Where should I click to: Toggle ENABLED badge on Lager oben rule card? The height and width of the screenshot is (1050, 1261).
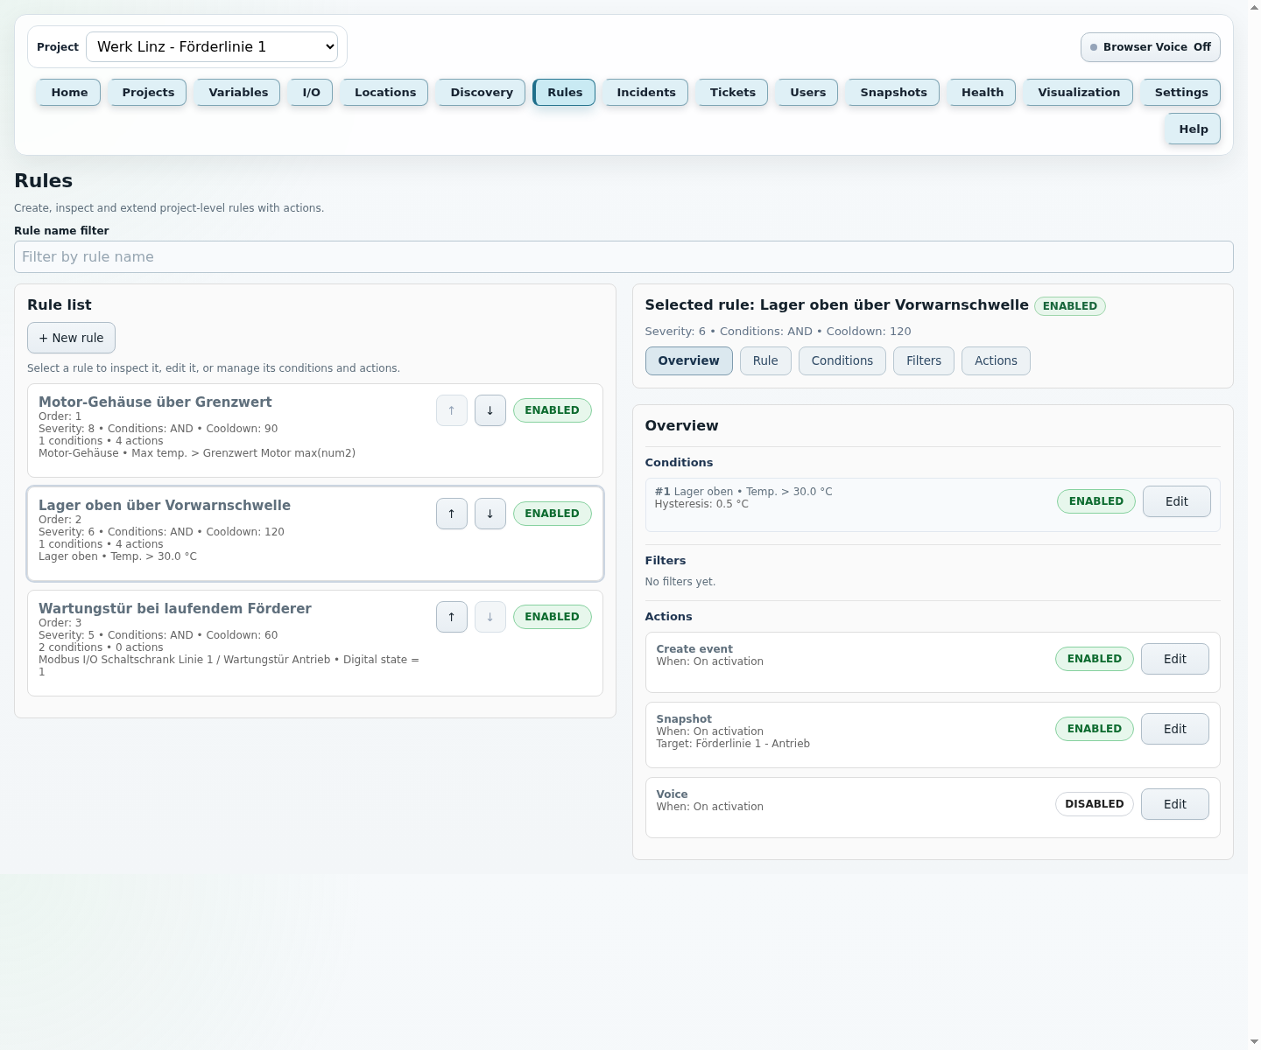[552, 514]
